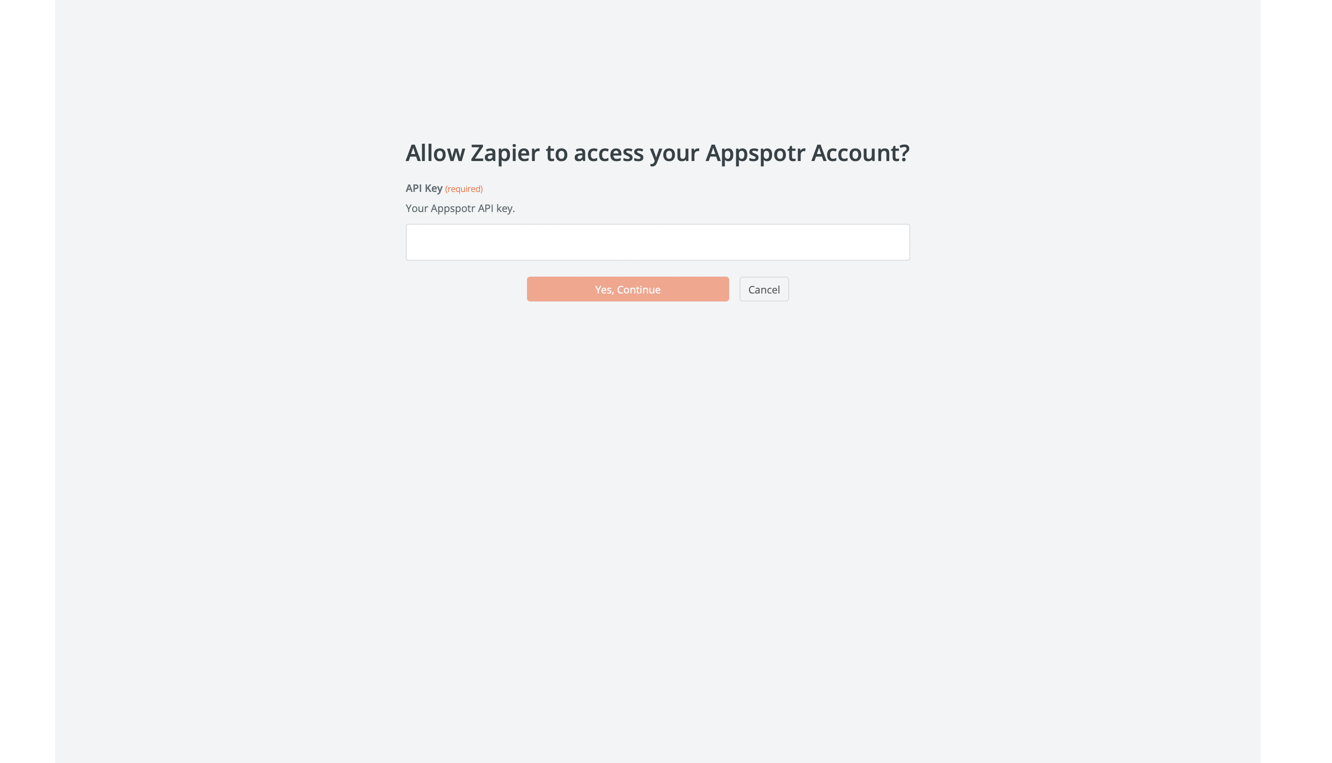Viewport: 1332px width, 763px height.
Task: Click 'access your' in the page title
Action: coord(637,154)
